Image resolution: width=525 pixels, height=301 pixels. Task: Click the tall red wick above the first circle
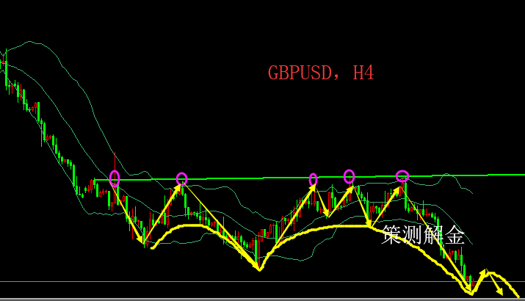click(x=115, y=160)
